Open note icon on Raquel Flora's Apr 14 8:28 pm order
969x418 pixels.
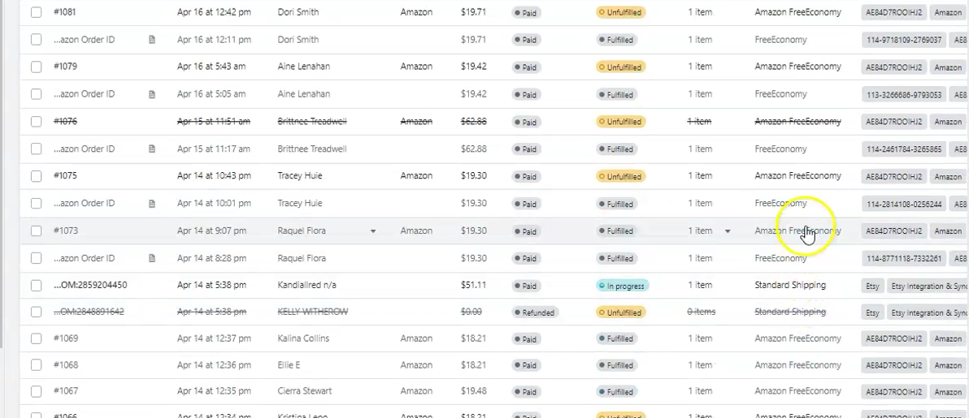(152, 258)
